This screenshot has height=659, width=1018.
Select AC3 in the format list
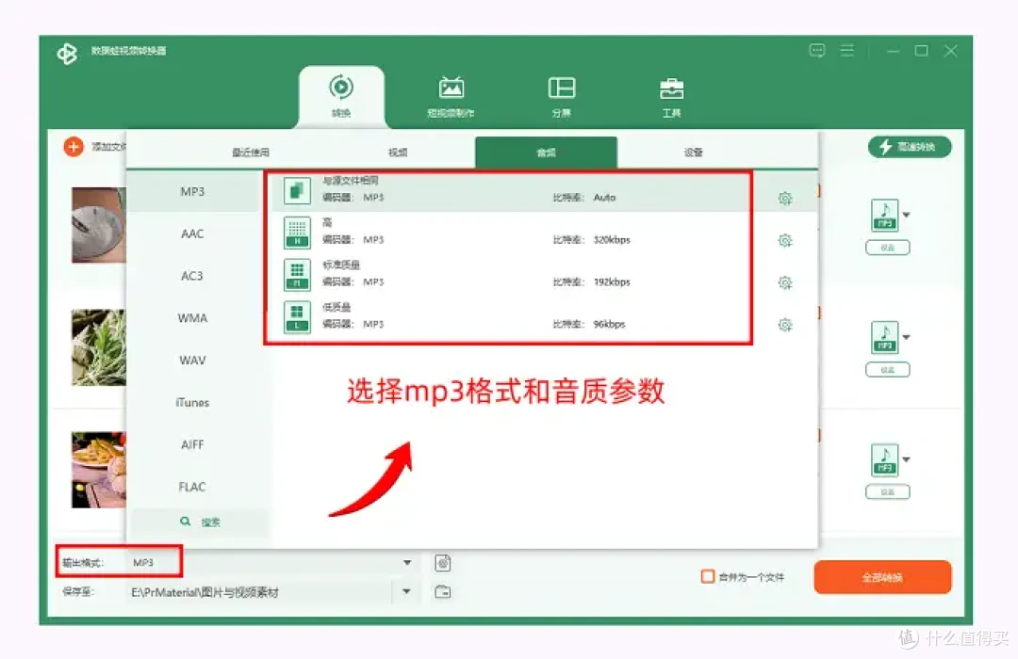coord(193,276)
